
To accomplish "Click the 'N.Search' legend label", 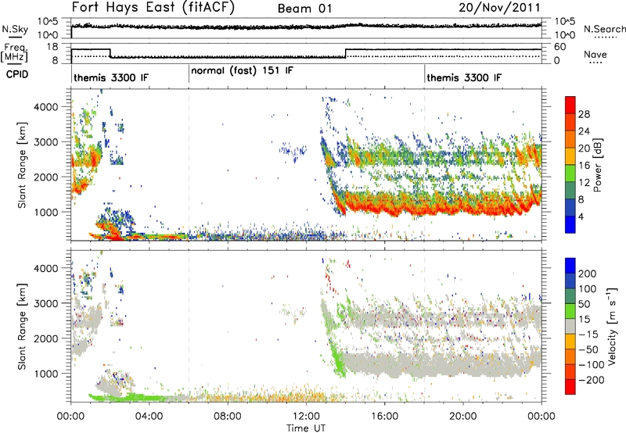I will [x=604, y=29].
